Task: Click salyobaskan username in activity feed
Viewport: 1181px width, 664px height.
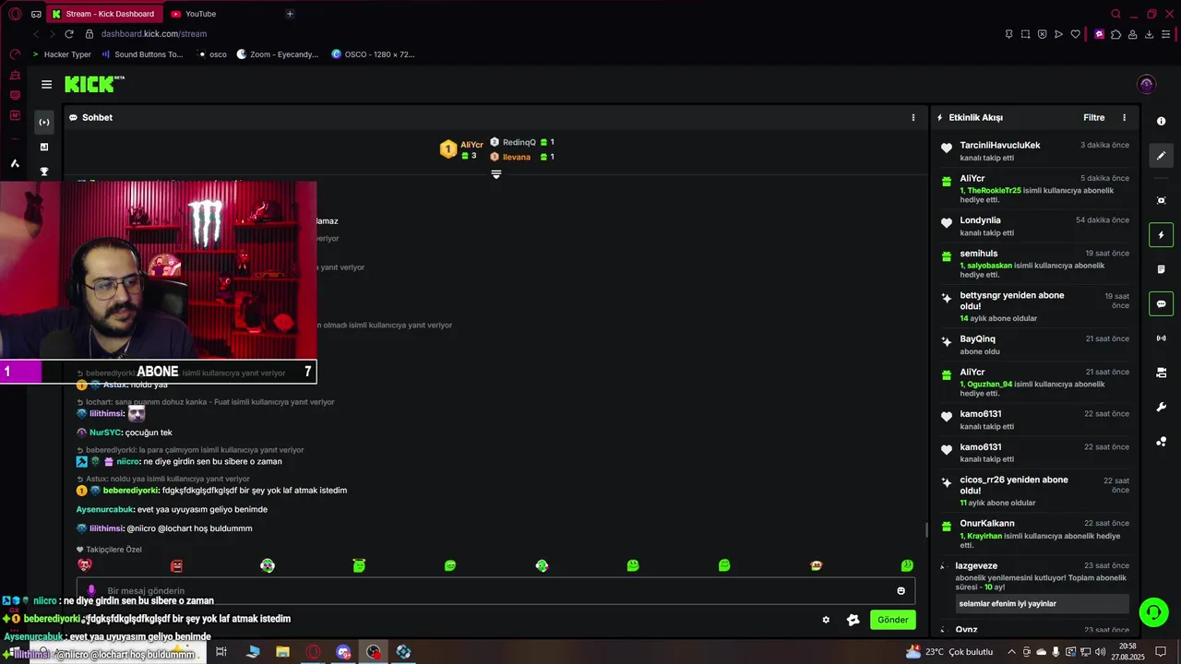Action: [989, 265]
